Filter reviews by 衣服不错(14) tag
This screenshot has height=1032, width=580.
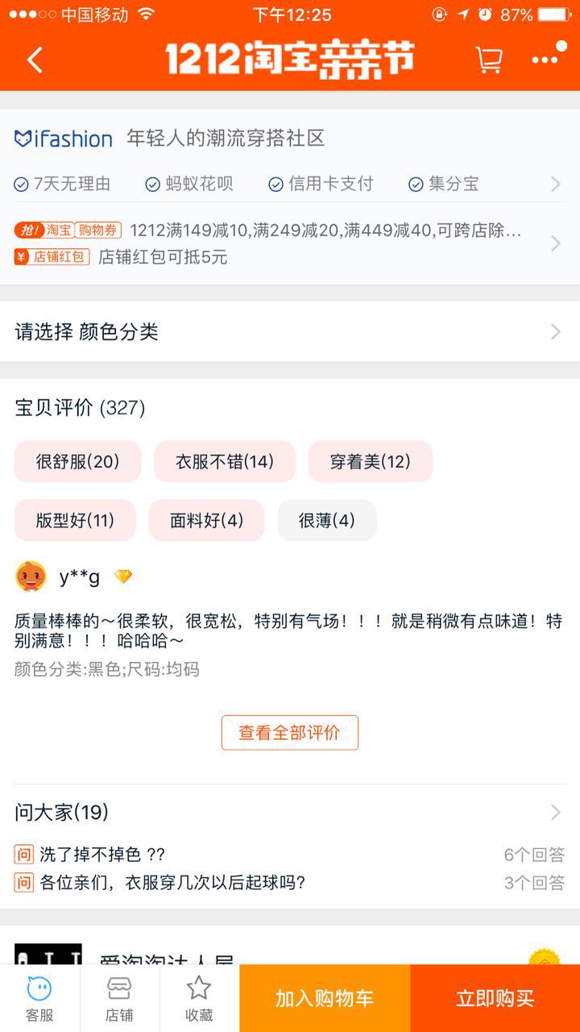point(225,461)
